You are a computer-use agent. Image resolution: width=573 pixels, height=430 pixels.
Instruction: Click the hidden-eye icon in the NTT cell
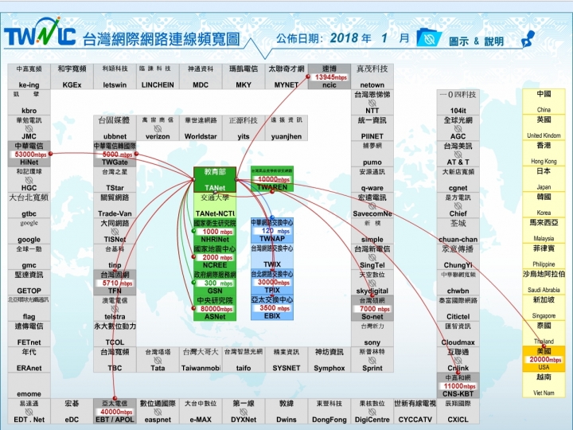[x=372, y=103]
